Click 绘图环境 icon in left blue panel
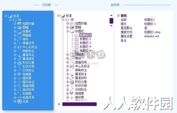This screenshot has height=113, width=177. [x=19, y=24]
